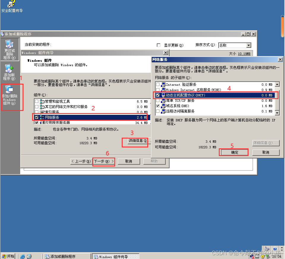Open the second quick launch icon
Viewport: 285px width, 259px height.
[x=29, y=256]
